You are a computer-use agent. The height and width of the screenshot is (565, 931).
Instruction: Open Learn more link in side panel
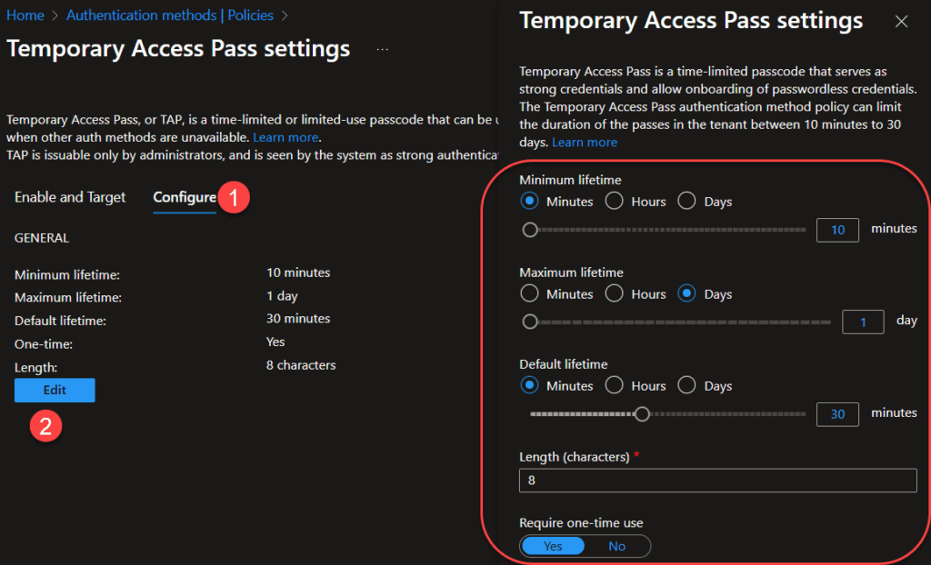point(585,143)
